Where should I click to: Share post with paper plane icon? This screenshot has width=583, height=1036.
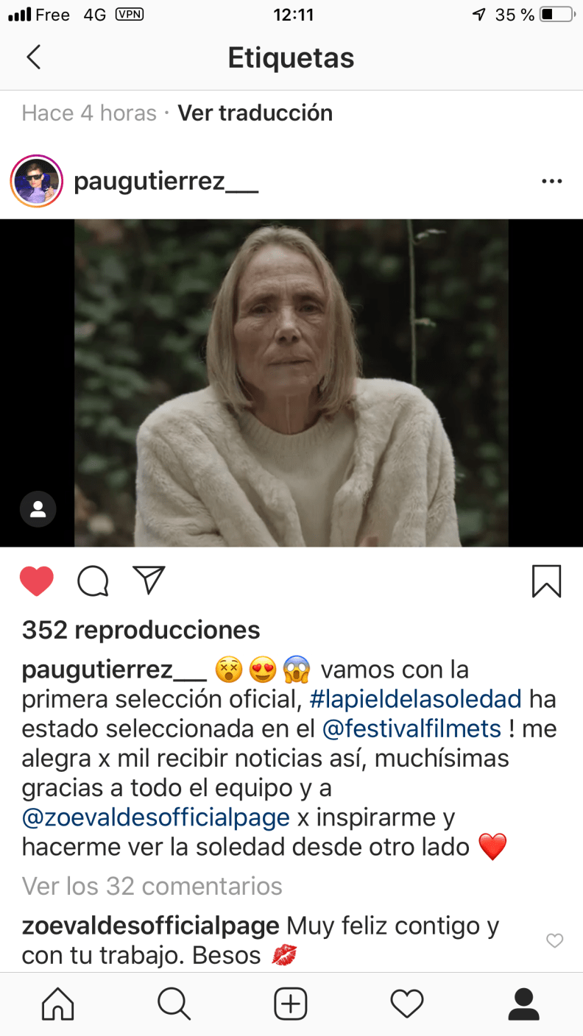click(149, 581)
